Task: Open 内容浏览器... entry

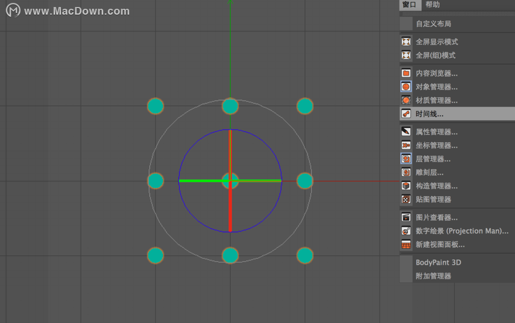Action: tap(436, 73)
